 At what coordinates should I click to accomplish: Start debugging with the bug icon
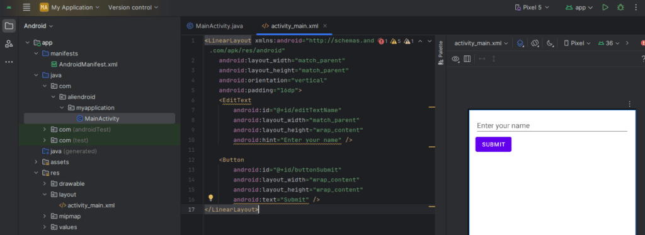pyautogui.click(x=620, y=8)
